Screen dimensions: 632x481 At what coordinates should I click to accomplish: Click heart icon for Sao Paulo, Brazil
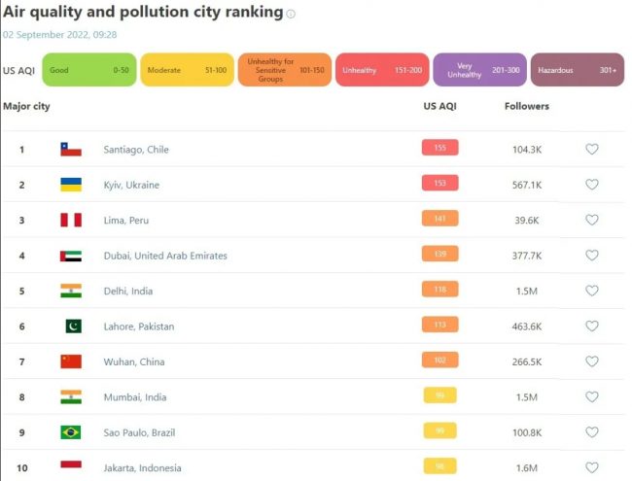point(591,432)
